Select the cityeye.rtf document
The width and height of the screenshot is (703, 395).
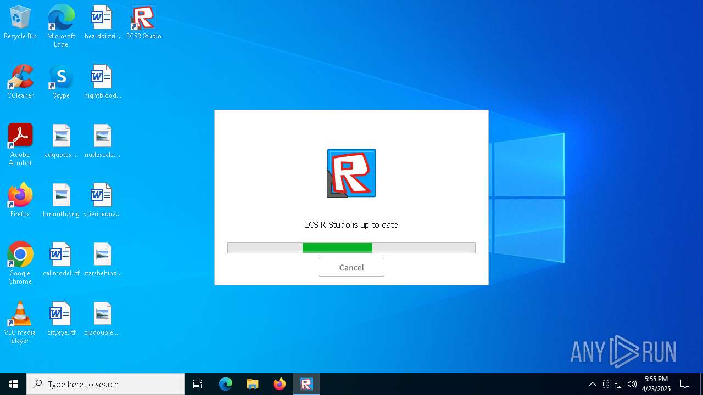pyautogui.click(x=61, y=319)
